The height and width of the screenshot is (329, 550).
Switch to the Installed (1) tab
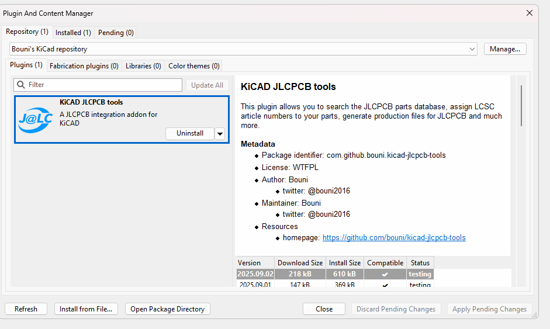[x=73, y=33]
